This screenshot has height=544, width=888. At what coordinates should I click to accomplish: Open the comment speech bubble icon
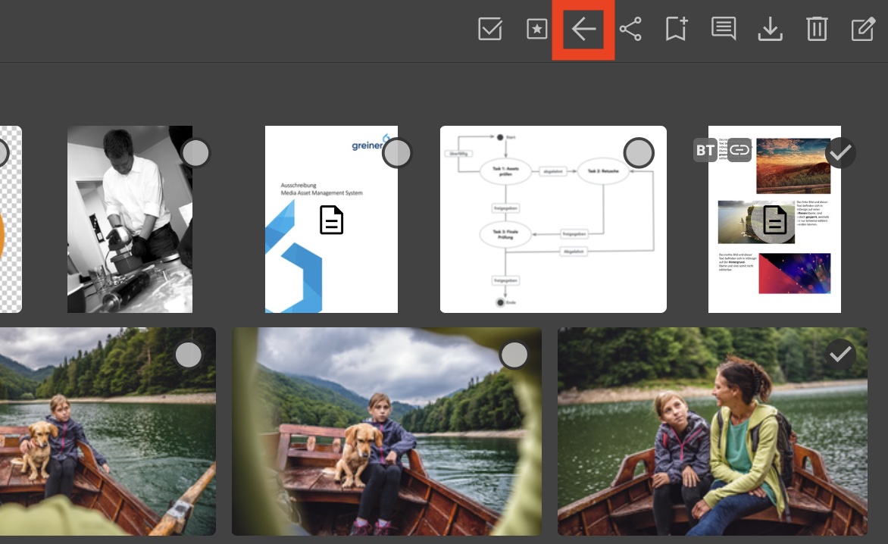[x=724, y=29]
